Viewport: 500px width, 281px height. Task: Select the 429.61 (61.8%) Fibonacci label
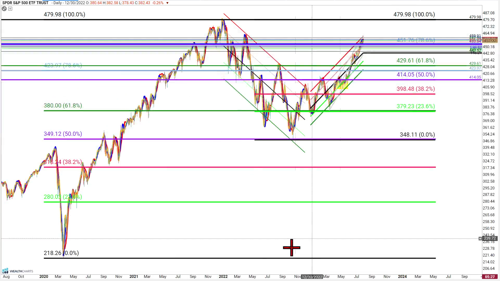pyautogui.click(x=416, y=60)
